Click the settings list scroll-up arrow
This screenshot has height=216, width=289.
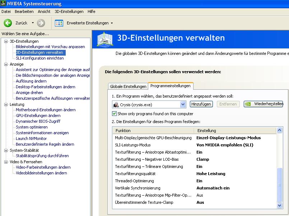[x=279, y=130]
